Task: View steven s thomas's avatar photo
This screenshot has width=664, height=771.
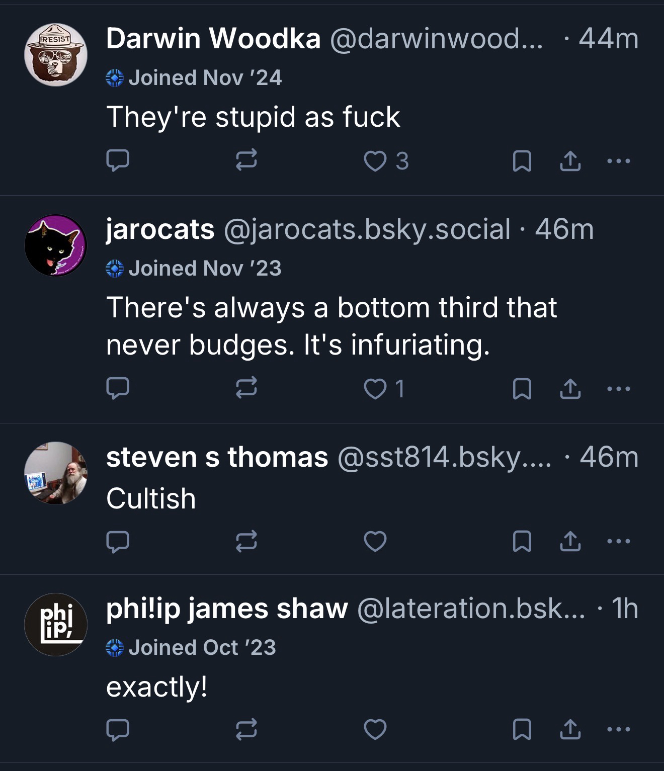Action: coord(56,473)
